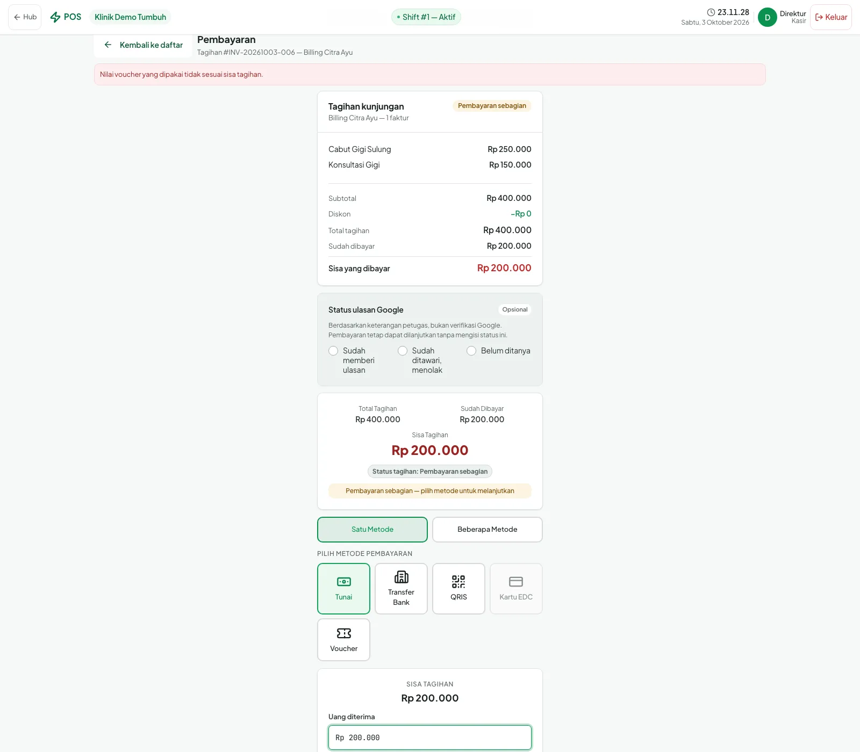Choose the Tunai cash payment method
This screenshot has width=860, height=752.
point(343,589)
